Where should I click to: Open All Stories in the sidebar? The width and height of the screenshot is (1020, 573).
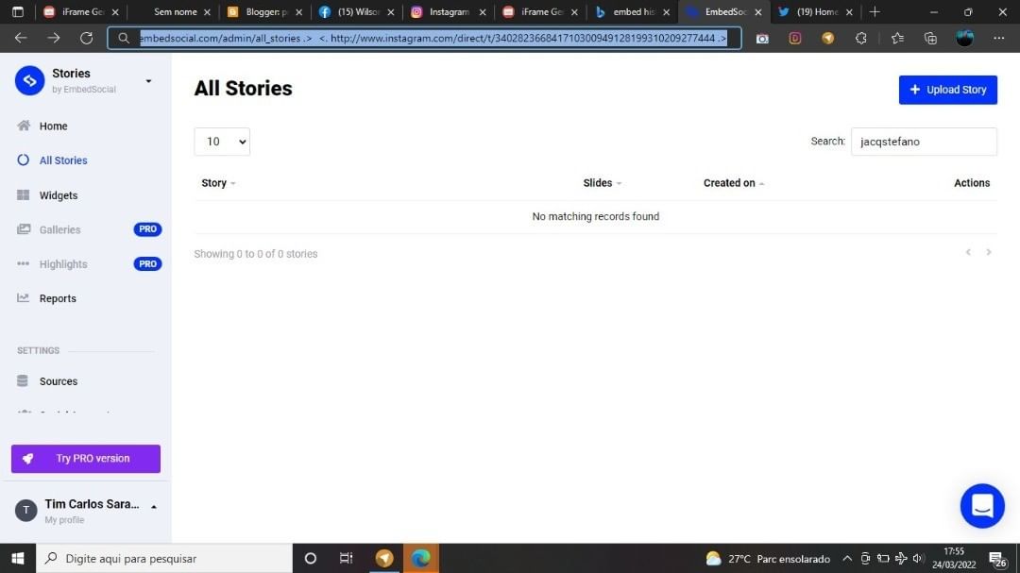pos(63,160)
